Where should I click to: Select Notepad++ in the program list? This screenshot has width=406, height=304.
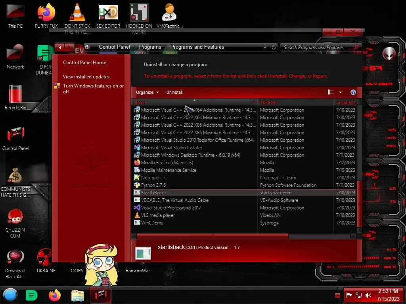pos(244,178)
